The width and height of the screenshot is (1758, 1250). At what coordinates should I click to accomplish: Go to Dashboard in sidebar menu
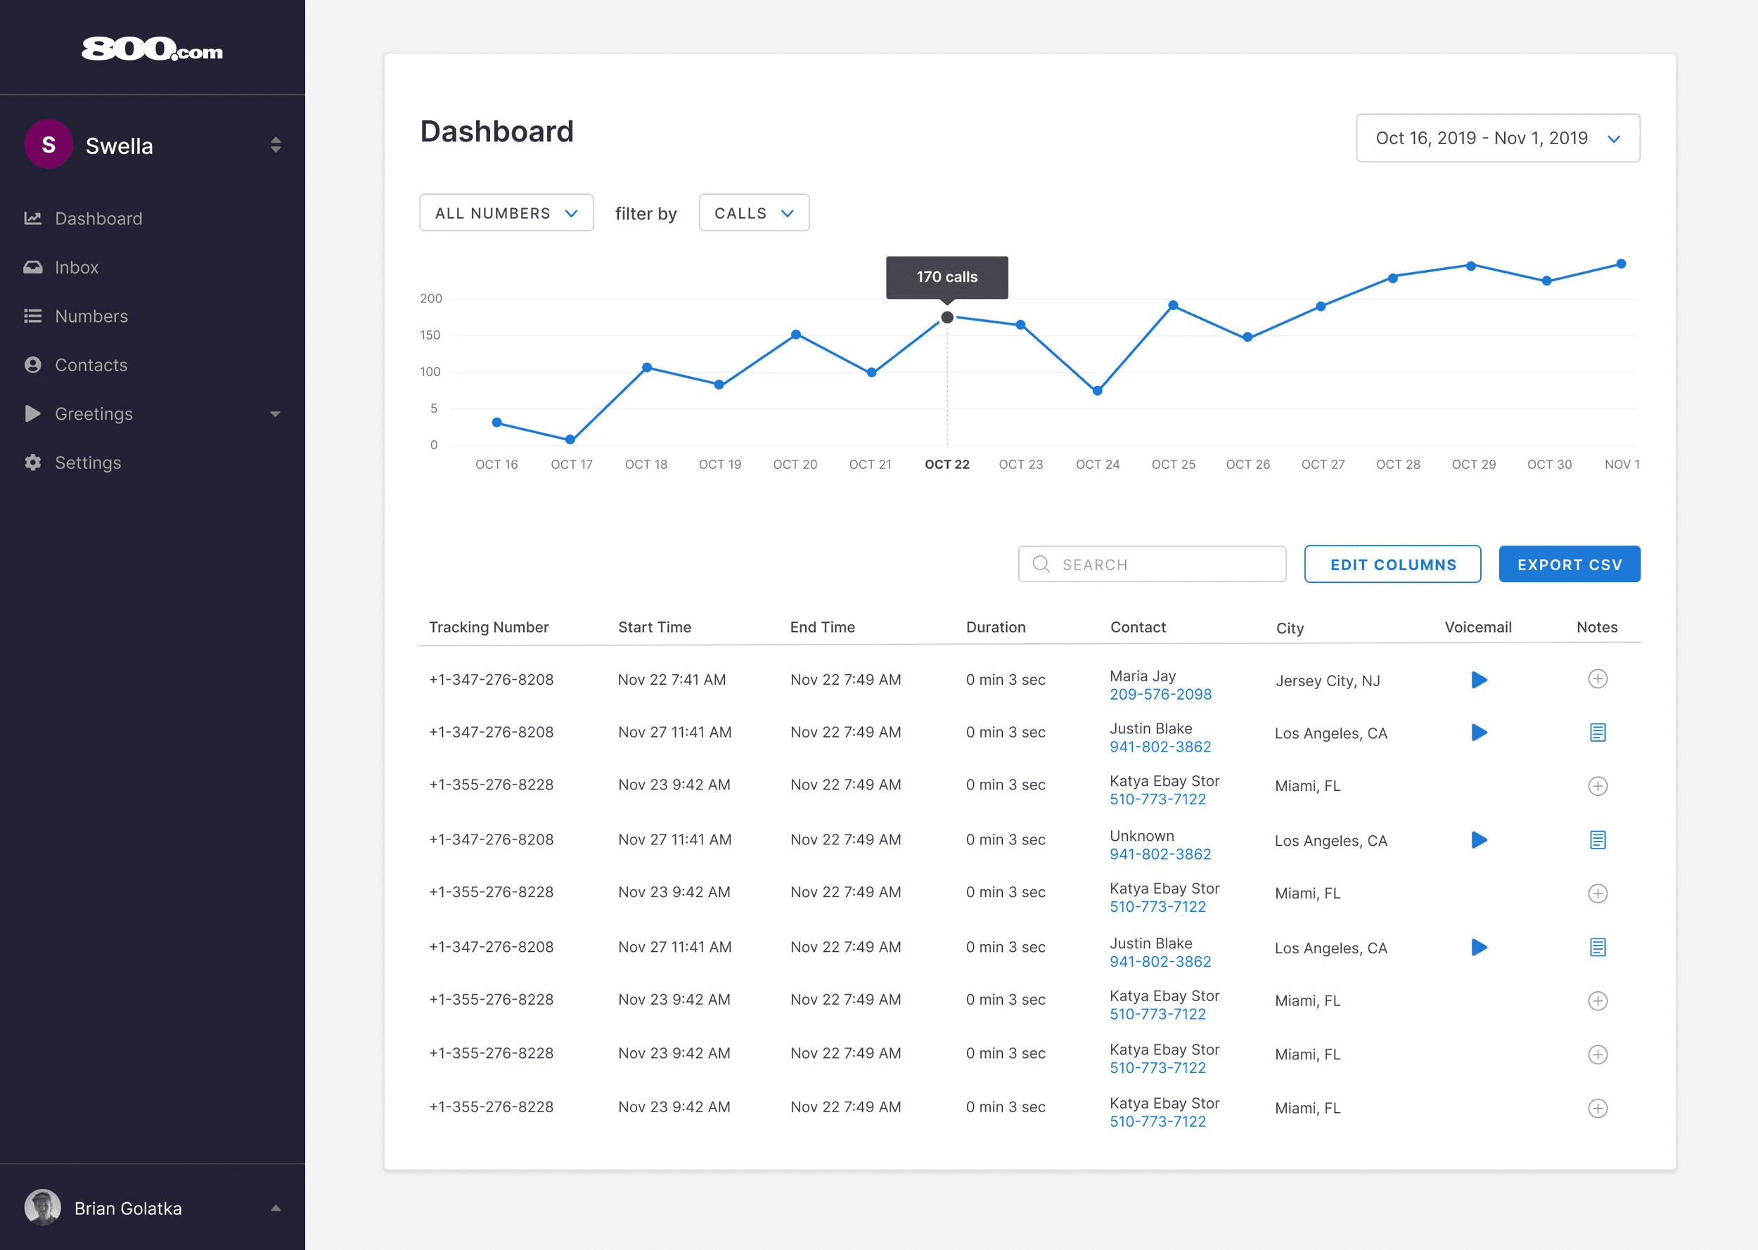click(x=98, y=219)
